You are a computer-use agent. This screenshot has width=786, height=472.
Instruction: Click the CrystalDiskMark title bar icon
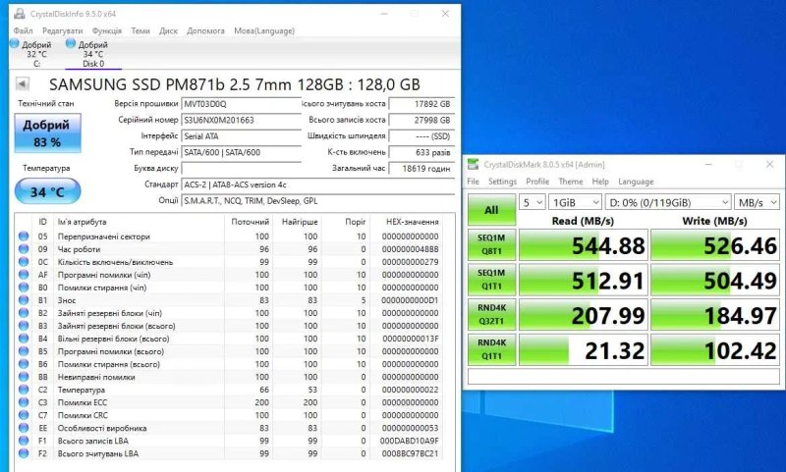point(473,164)
